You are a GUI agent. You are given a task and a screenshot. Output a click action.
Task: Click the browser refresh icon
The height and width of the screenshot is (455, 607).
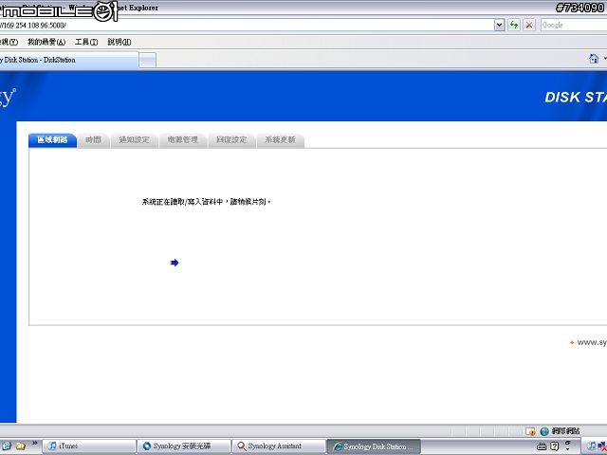tap(514, 26)
